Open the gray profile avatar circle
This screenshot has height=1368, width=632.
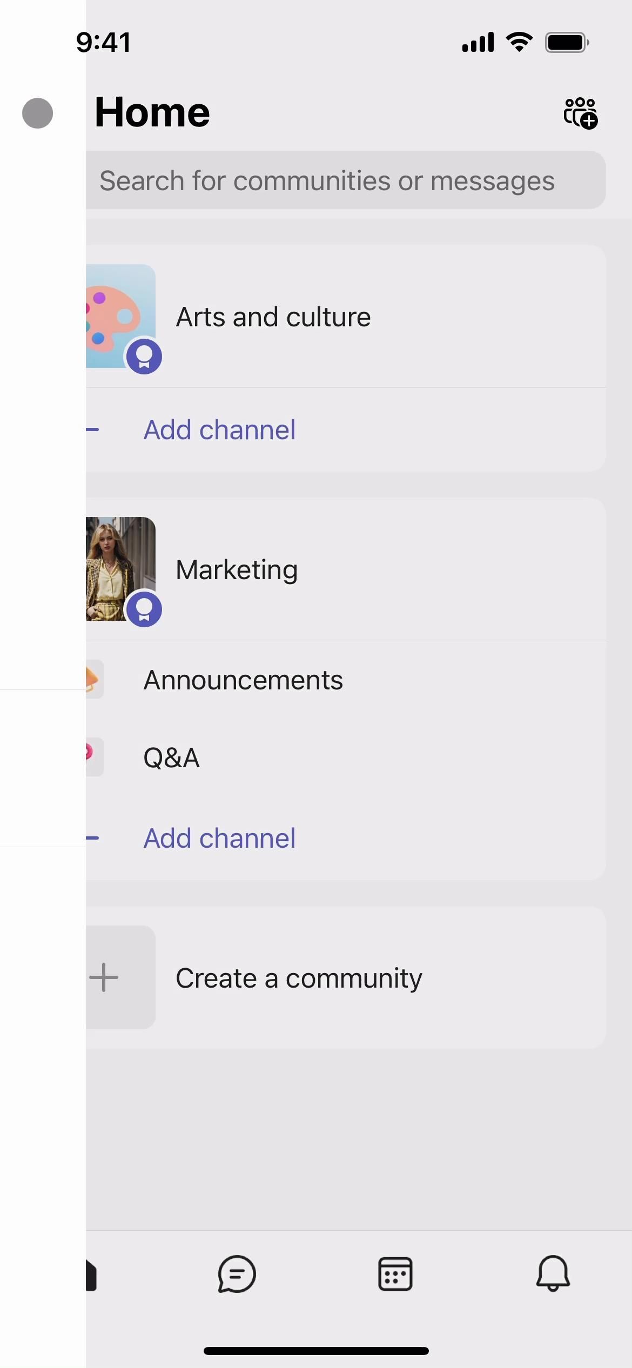[37, 113]
